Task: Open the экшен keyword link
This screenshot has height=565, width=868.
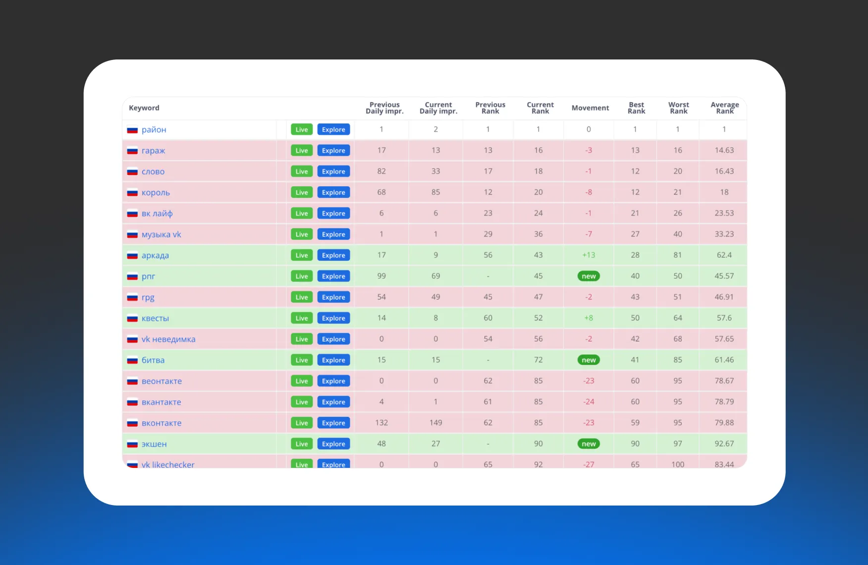Action: coord(154,444)
